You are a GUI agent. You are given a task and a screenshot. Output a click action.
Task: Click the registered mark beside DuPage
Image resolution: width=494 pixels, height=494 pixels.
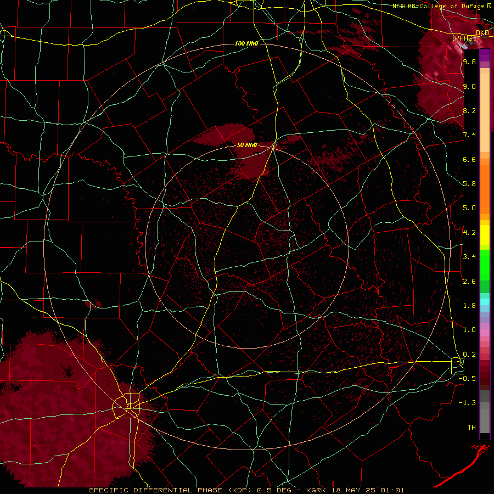489,5
